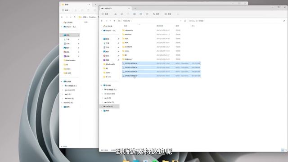Image resolution: width=288 pixels, height=162 pixels.
Task: Select the HeGe tab of front Explorer window
Action: 115,9
